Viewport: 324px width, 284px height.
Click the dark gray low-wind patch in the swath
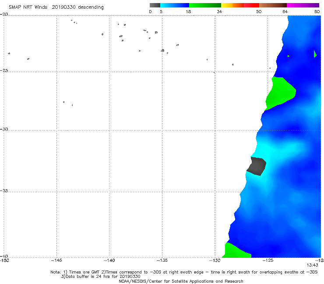tap(257, 166)
